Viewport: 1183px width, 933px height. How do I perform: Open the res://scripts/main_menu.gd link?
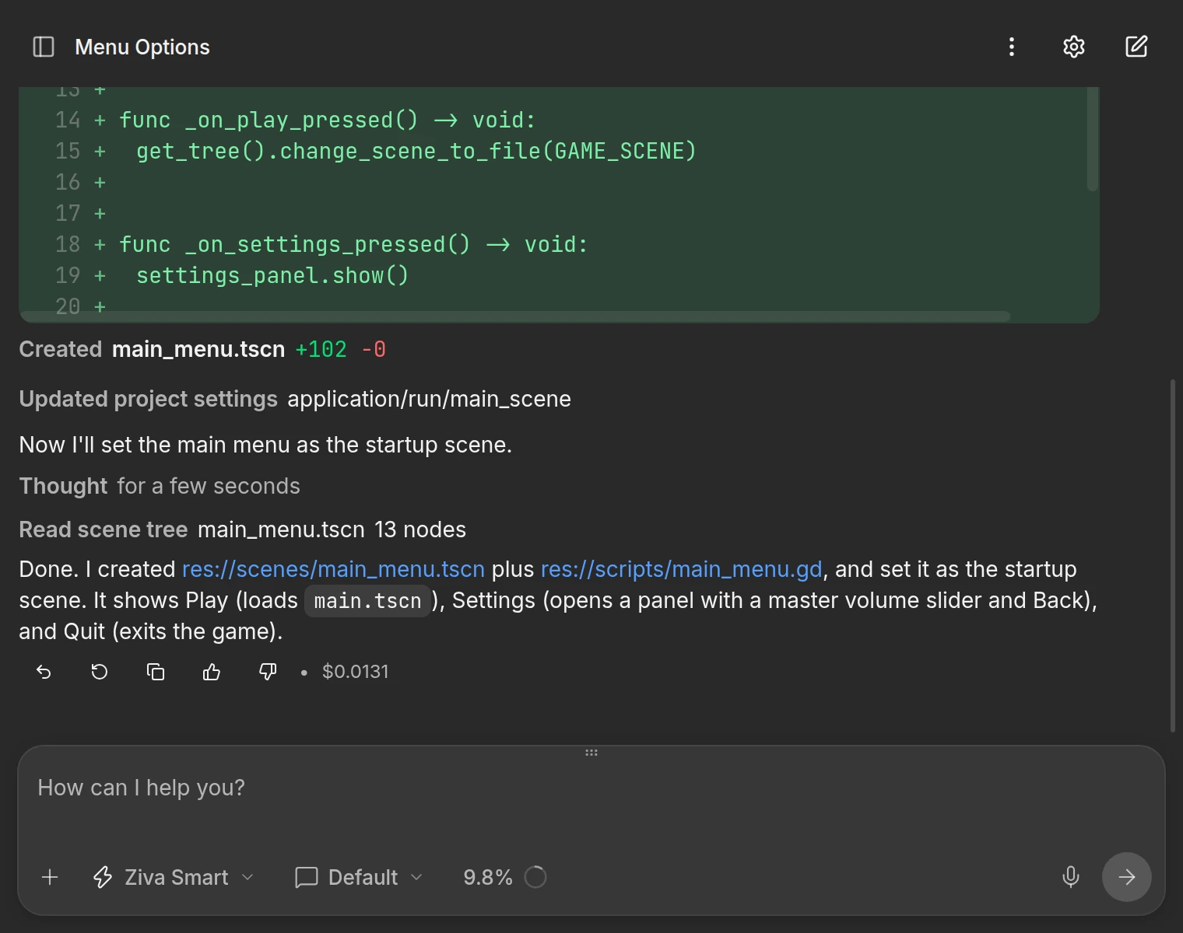tap(681, 569)
